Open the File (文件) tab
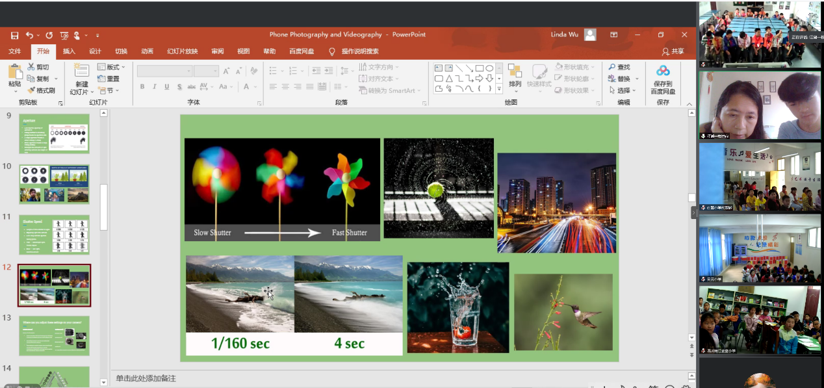This screenshot has height=388, width=824. click(x=14, y=51)
